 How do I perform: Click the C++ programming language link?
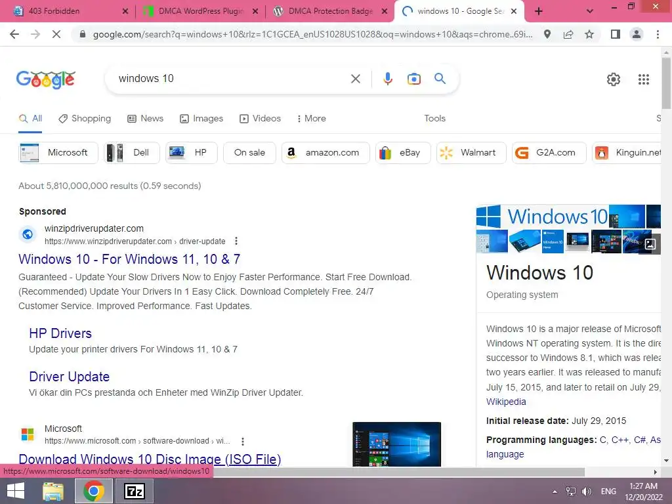click(x=619, y=440)
